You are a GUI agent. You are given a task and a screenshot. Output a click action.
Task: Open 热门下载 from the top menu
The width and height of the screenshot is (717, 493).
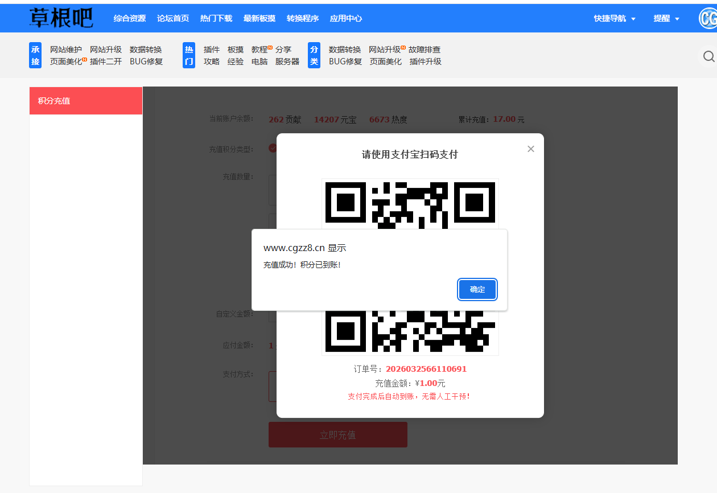(x=216, y=18)
